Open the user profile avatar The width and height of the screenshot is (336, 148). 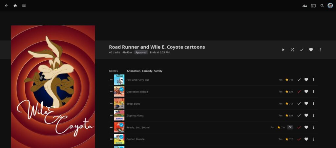330,6
